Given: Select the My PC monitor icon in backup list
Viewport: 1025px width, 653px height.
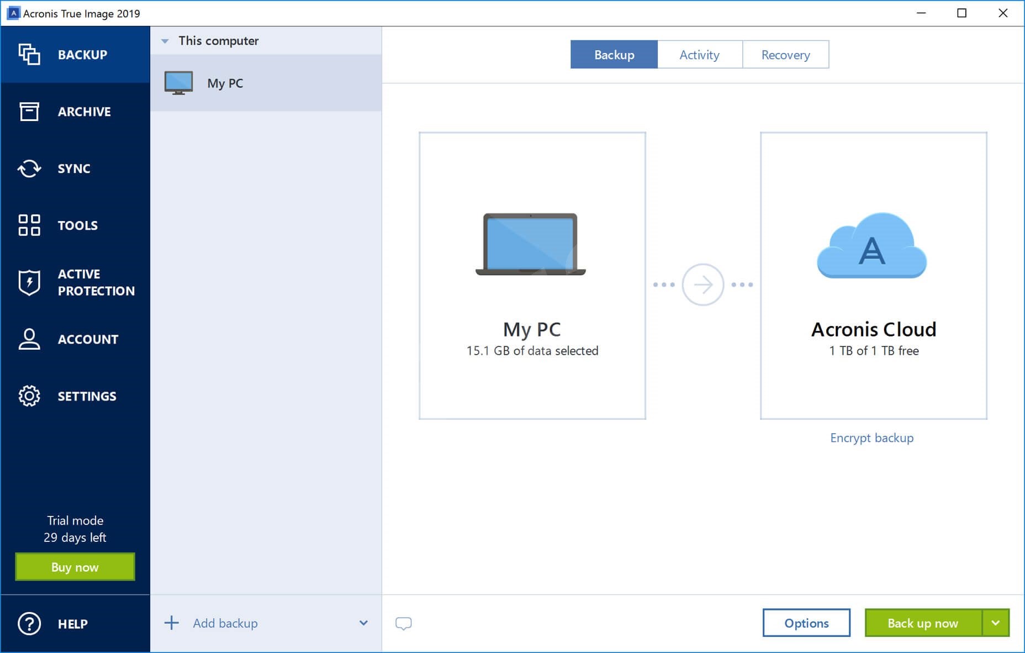Looking at the screenshot, I should [178, 83].
